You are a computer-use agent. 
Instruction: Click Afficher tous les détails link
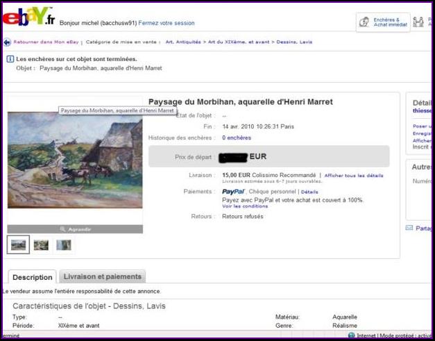354,176
